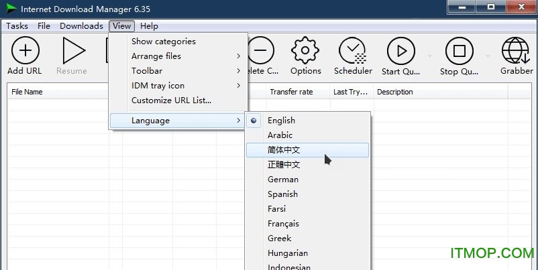This screenshot has height=270, width=538.
Task: Close the View menu
Action: [122, 26]
